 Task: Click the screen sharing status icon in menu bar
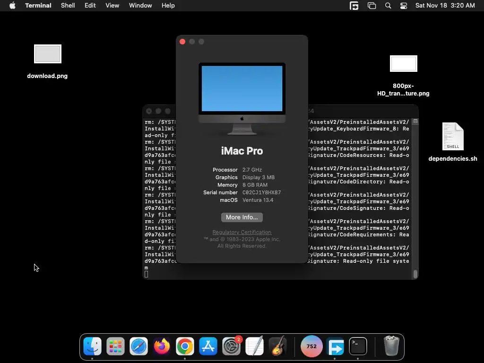[x=354, y=6]
